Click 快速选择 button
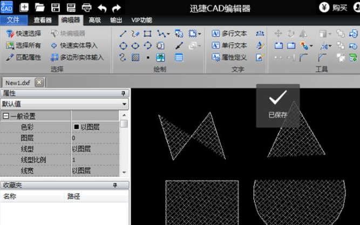 coord(23,33)
